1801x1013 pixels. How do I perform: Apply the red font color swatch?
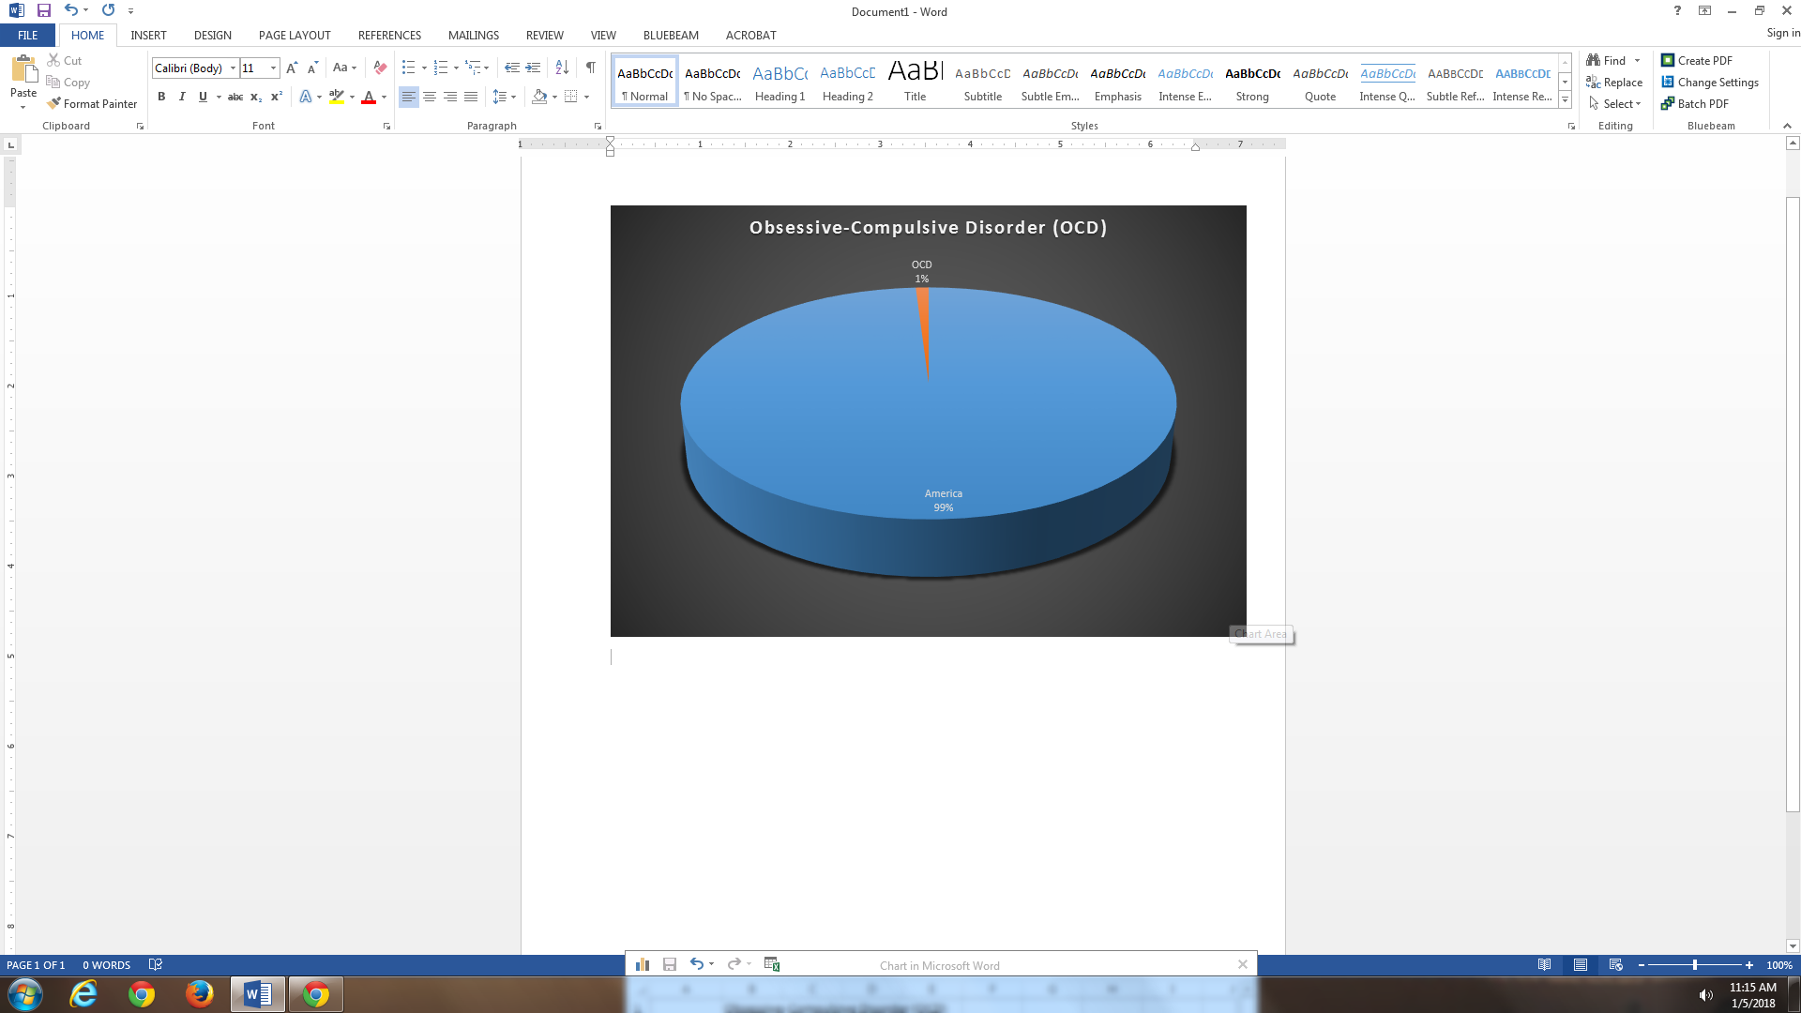(369, 97)
